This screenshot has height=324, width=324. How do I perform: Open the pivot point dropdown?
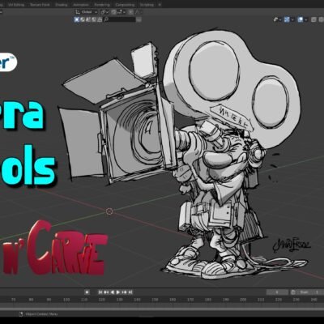click(x=104, y=12)
